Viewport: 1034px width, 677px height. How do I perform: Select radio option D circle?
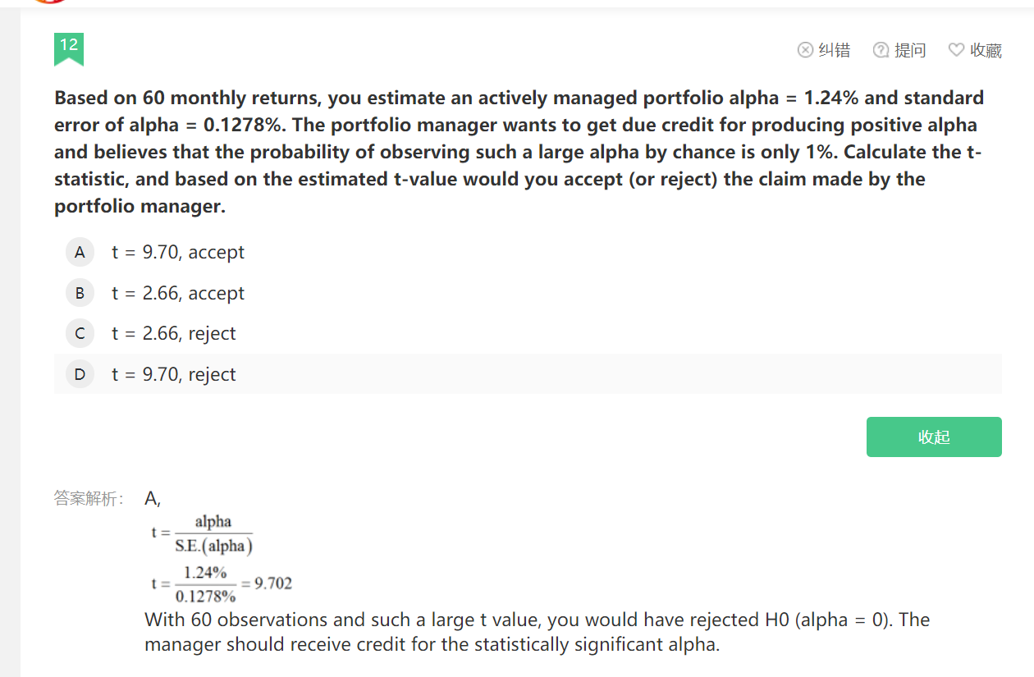tap(80, 374)
